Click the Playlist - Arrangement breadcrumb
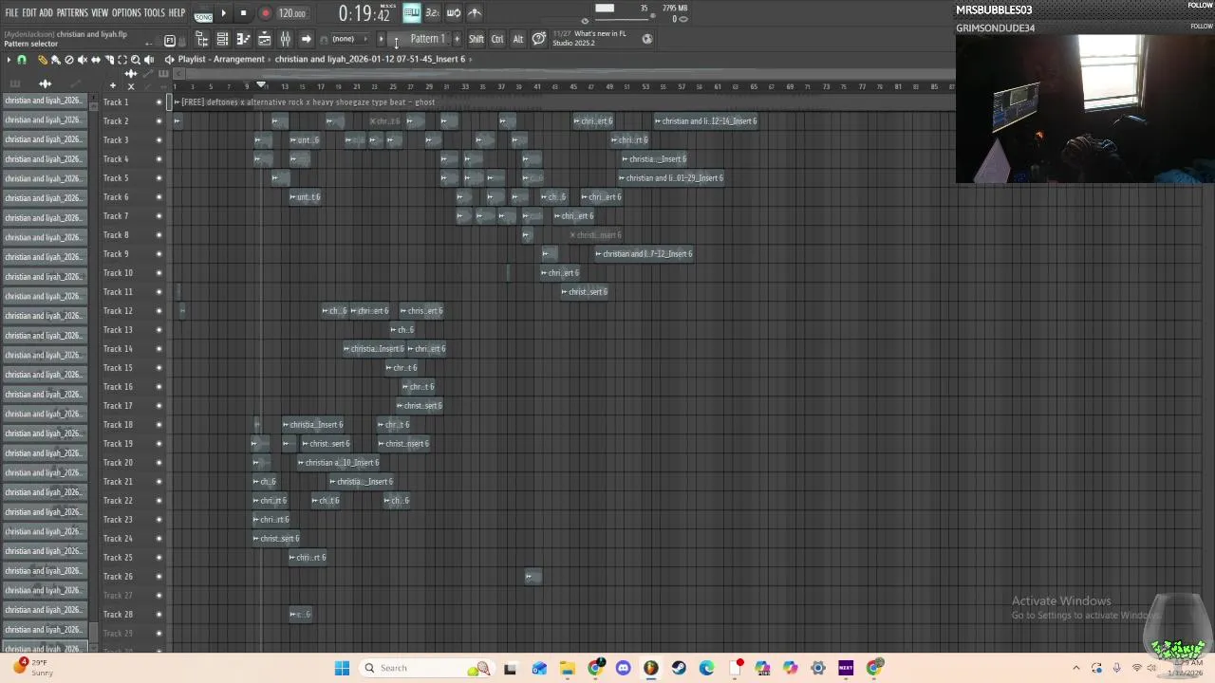The image size is (1215, 683). (x=221, y=59)
